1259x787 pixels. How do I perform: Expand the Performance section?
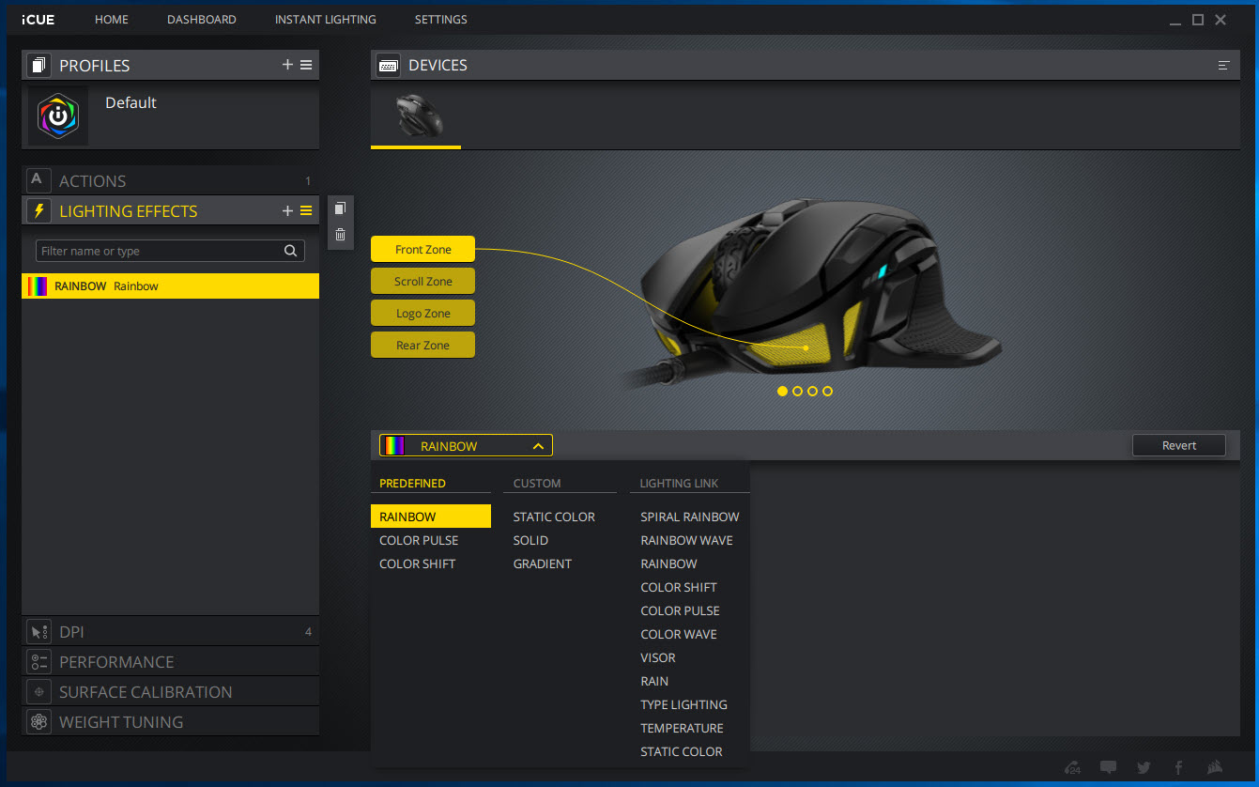pyautogui.click(x=170, y=662)
